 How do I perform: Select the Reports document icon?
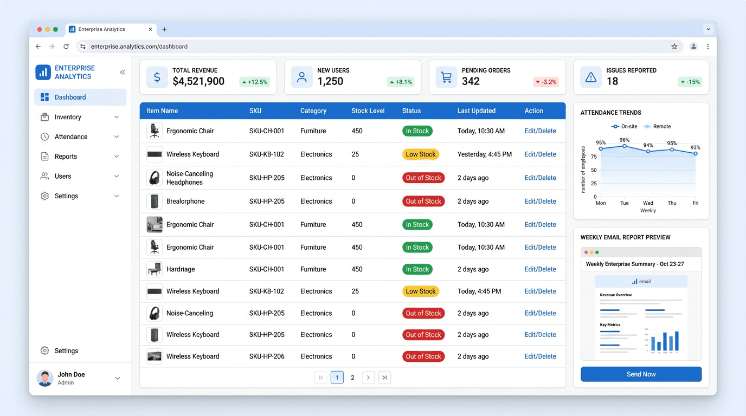(x=44, y=156)
